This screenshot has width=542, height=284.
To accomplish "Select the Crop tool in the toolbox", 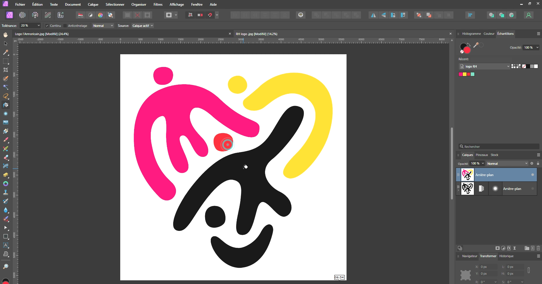I will (6, 70).
